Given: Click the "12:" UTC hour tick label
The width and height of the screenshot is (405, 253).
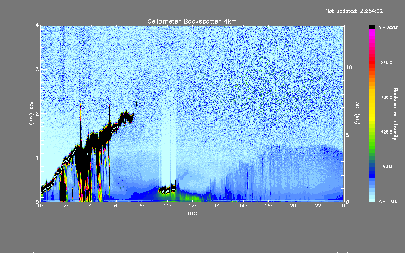Looking at the screenshot, I should pos(192,206).
